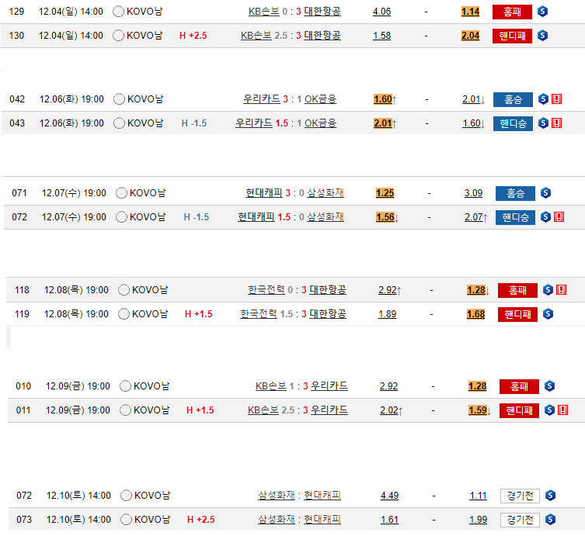Click the blue 홈승 button in row 071

tap(514, 193)
